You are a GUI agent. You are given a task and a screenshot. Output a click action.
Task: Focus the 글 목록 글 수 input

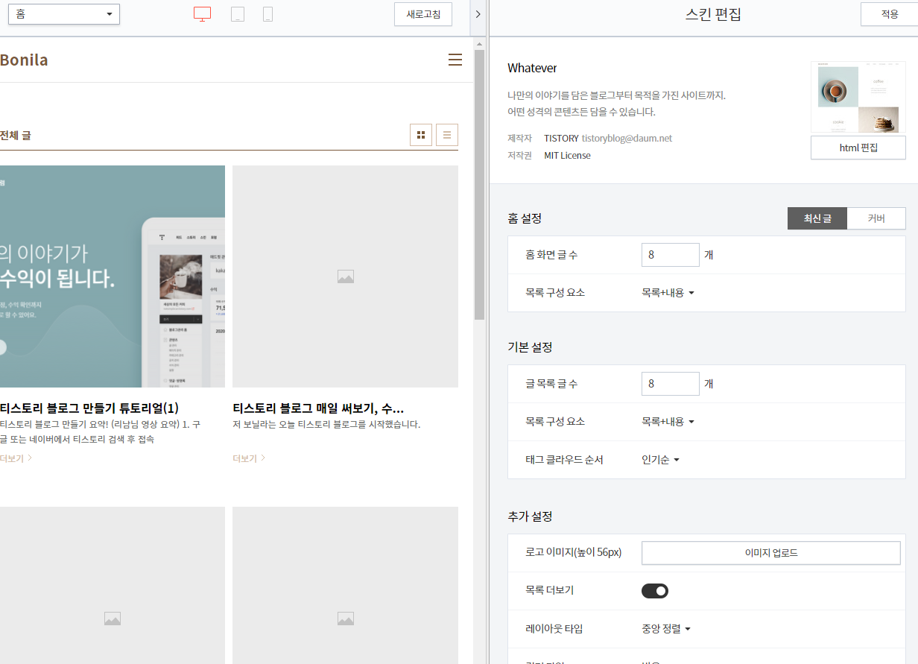point(671,384)
